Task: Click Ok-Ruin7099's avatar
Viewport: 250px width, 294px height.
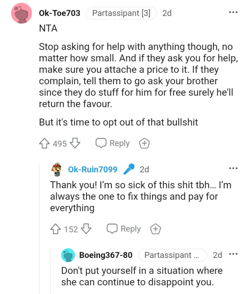Action: coord(55,169)
